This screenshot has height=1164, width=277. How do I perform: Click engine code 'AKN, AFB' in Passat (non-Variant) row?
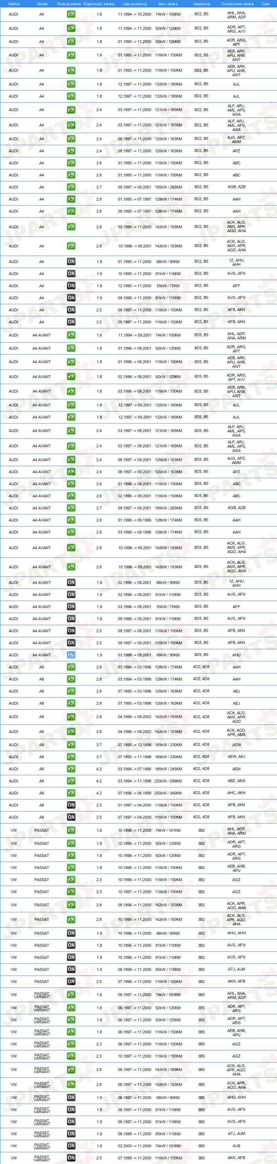236,982
